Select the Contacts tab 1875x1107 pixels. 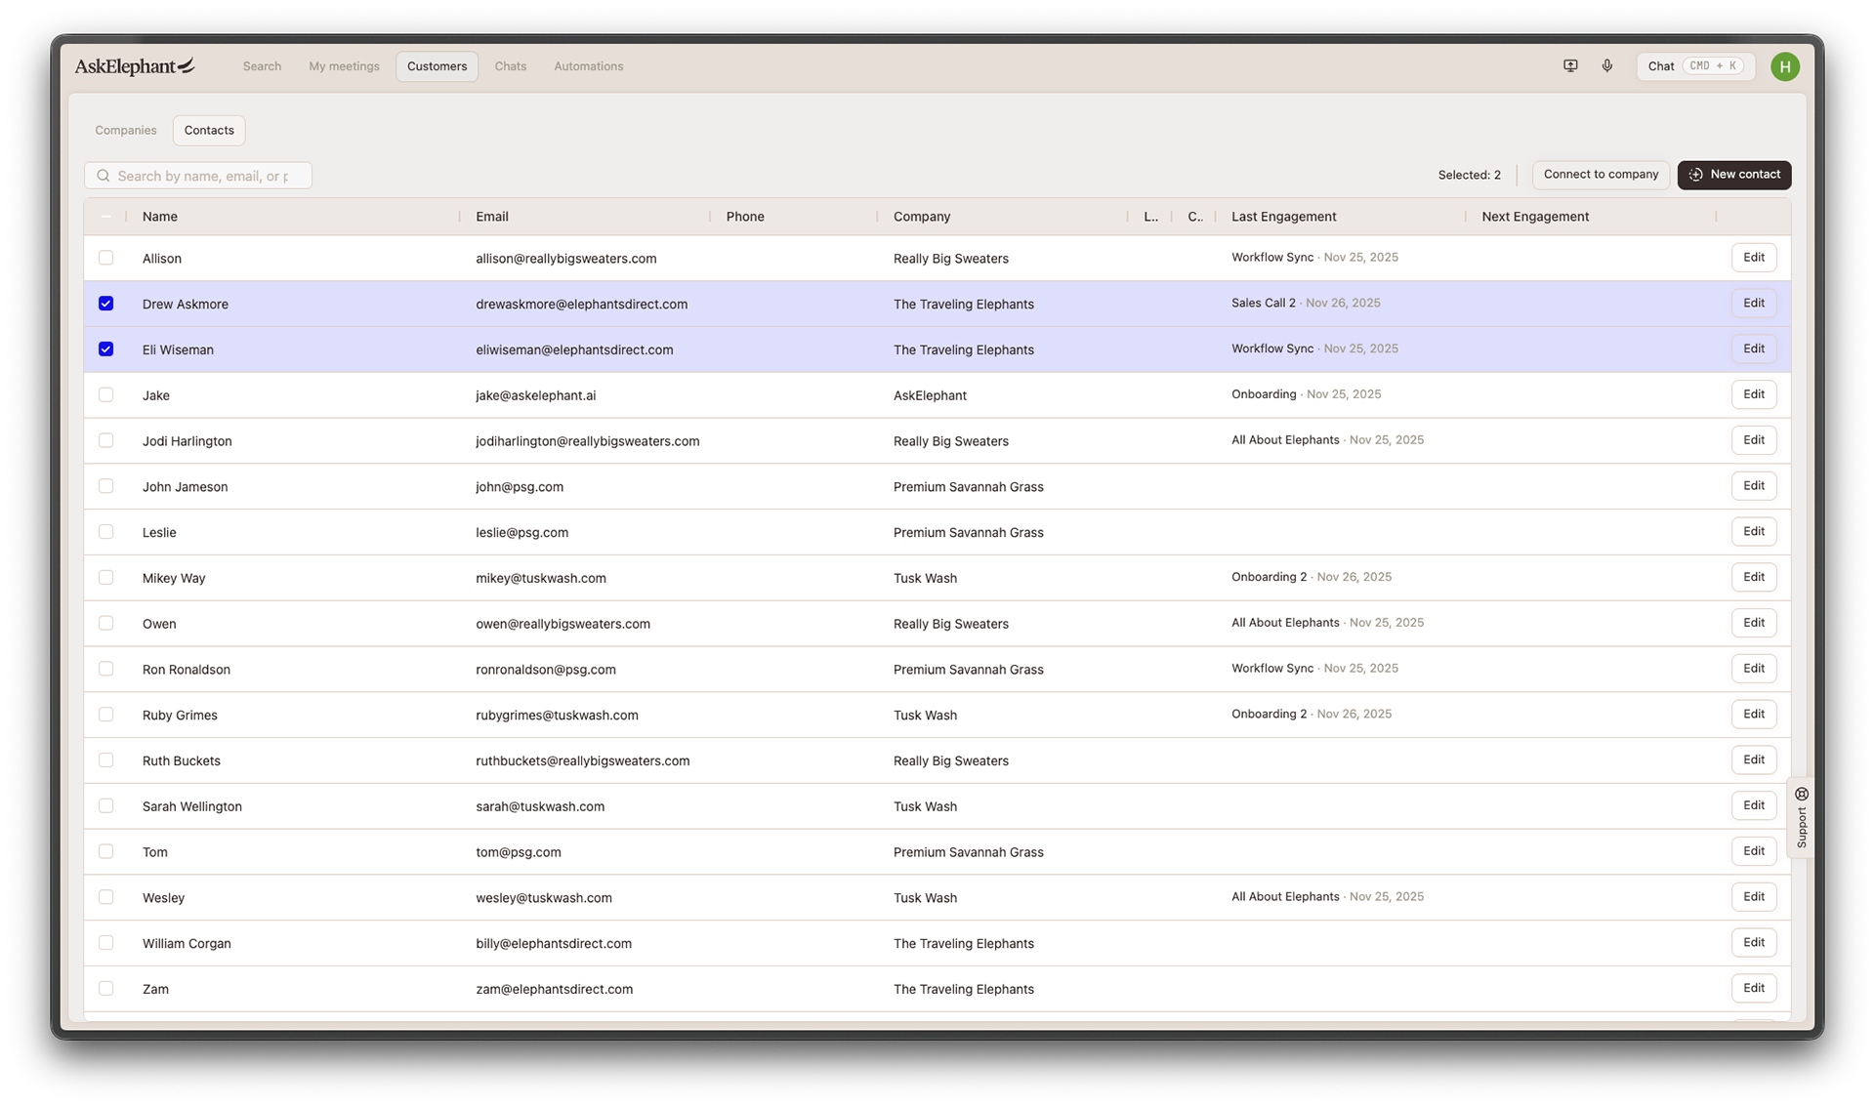(209, 130)
